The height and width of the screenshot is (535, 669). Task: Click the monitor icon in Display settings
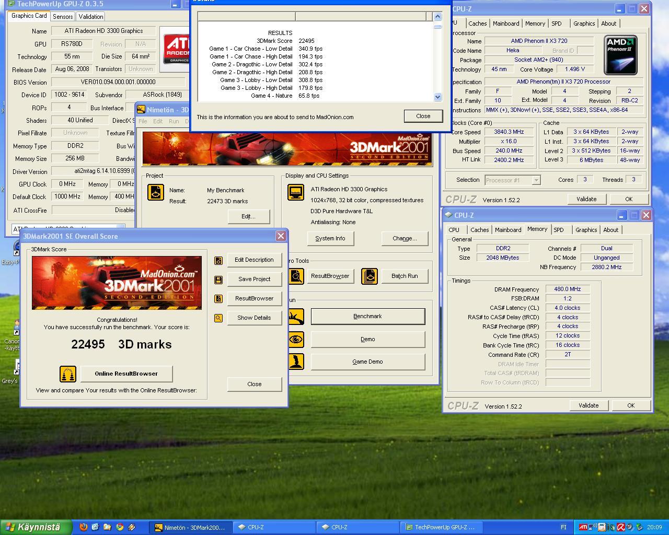click(x=296, y=192)
